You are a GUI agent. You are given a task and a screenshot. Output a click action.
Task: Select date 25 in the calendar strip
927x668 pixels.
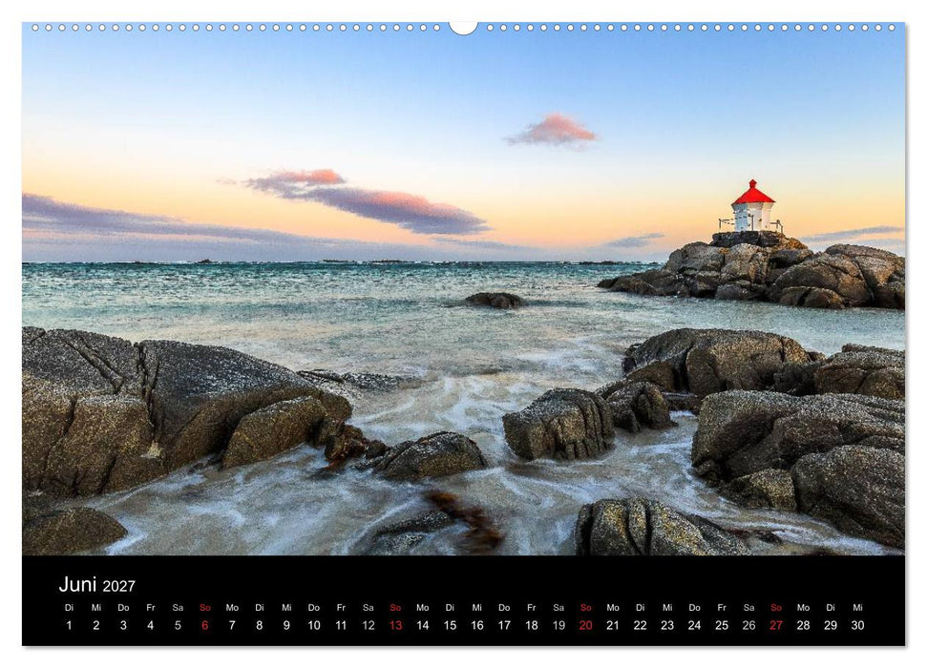click(x=722, y=625)
